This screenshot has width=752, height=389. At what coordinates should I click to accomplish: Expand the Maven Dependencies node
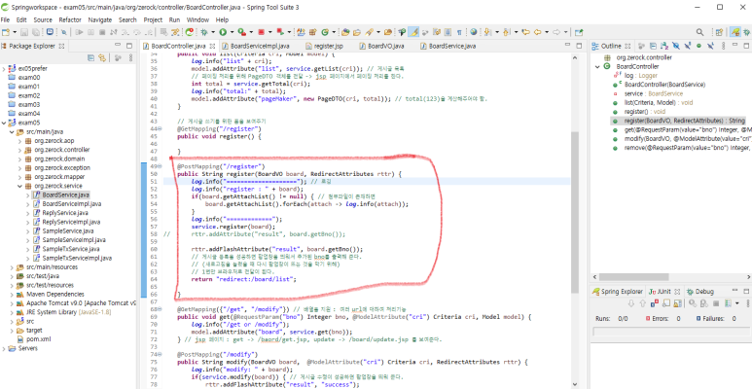[x=12, y=294]
